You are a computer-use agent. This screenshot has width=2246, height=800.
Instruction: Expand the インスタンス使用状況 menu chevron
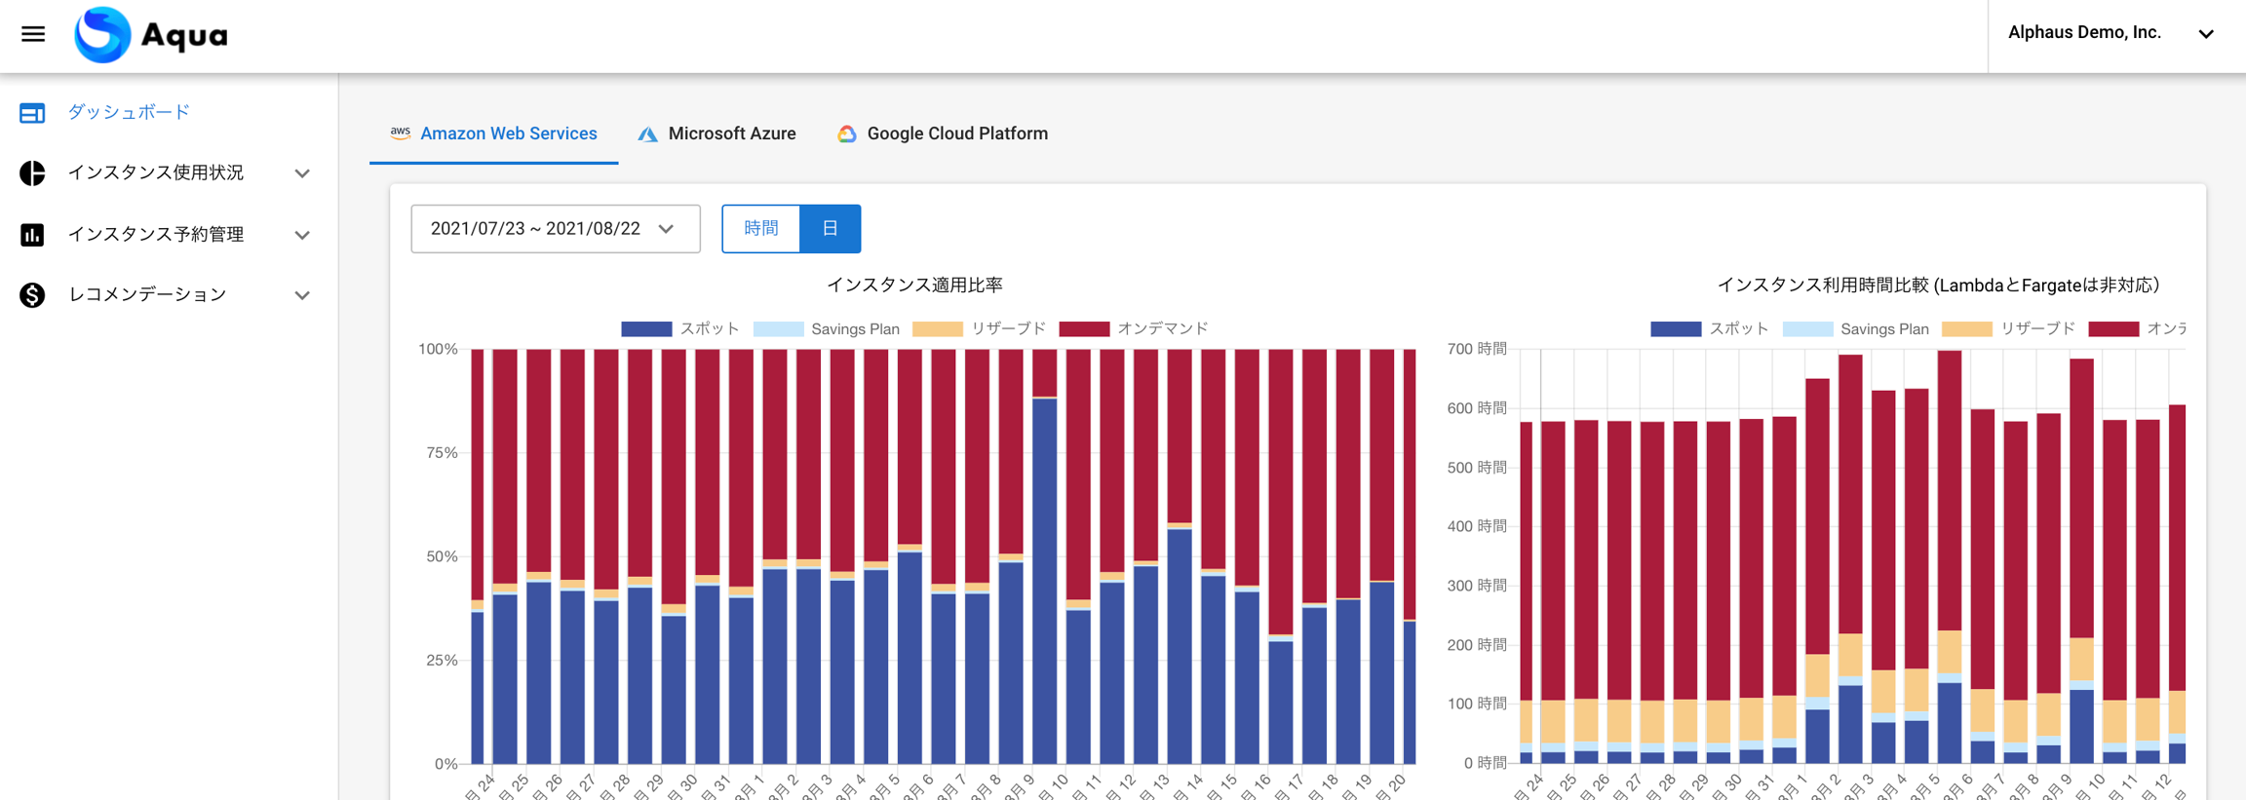pos(302,173)
